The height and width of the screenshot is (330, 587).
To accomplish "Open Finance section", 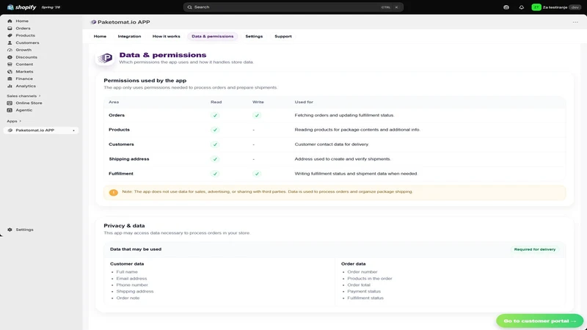I will click(x=24, y=78).
